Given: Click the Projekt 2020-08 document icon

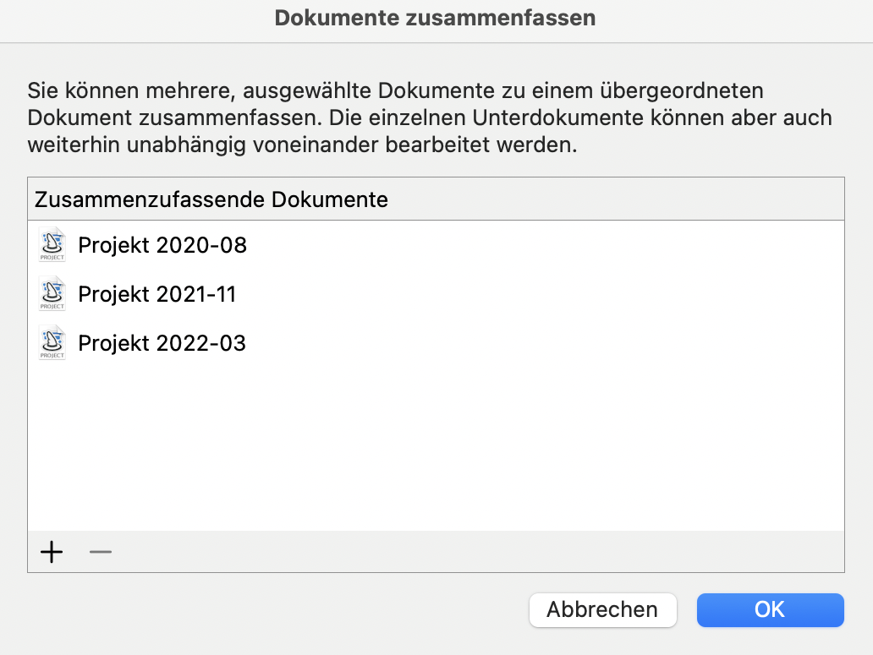Looking at the screenshot, I should 52,245.
